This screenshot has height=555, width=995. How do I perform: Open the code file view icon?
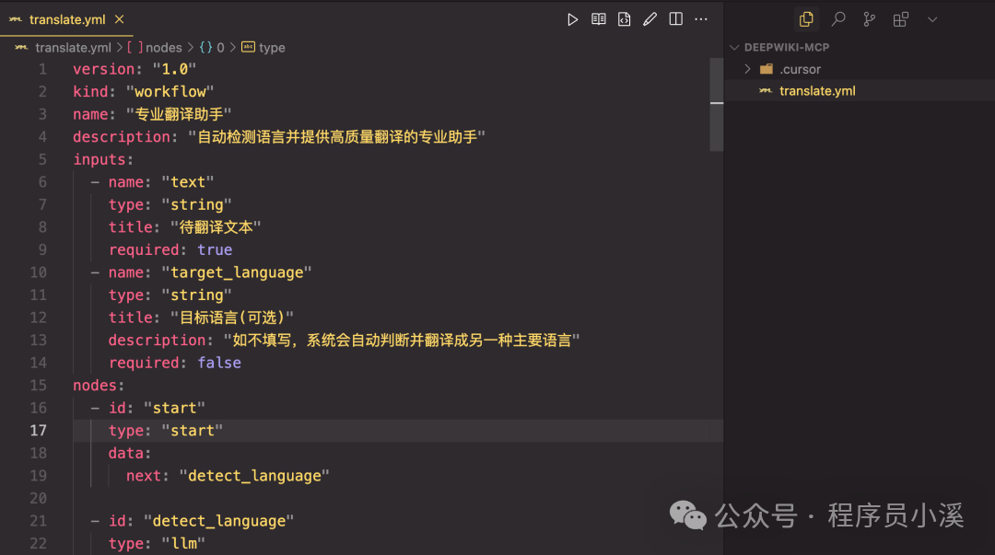[625, 18]
